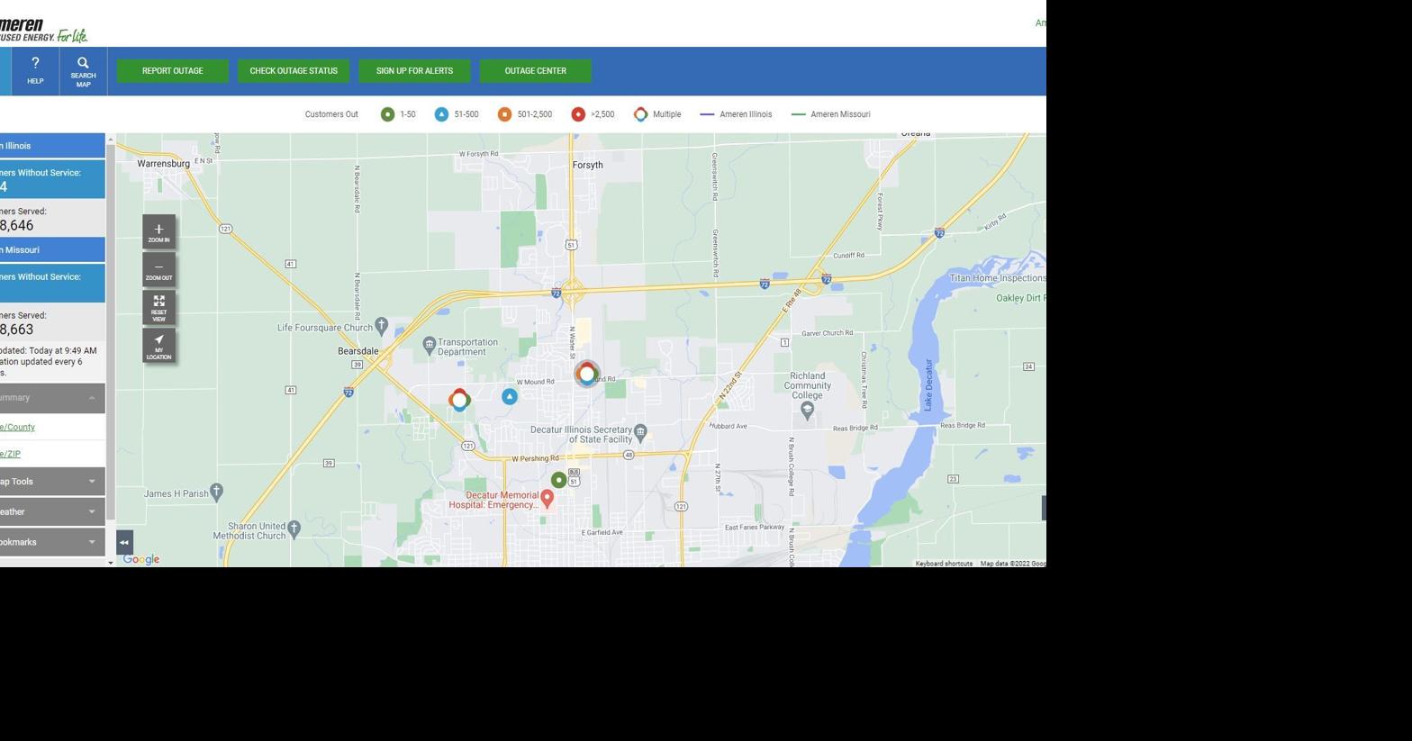The height and width of the screenshot is (741, 1412).
Task: Click the green 1-50 legend icon
Action: pos(387,114)
